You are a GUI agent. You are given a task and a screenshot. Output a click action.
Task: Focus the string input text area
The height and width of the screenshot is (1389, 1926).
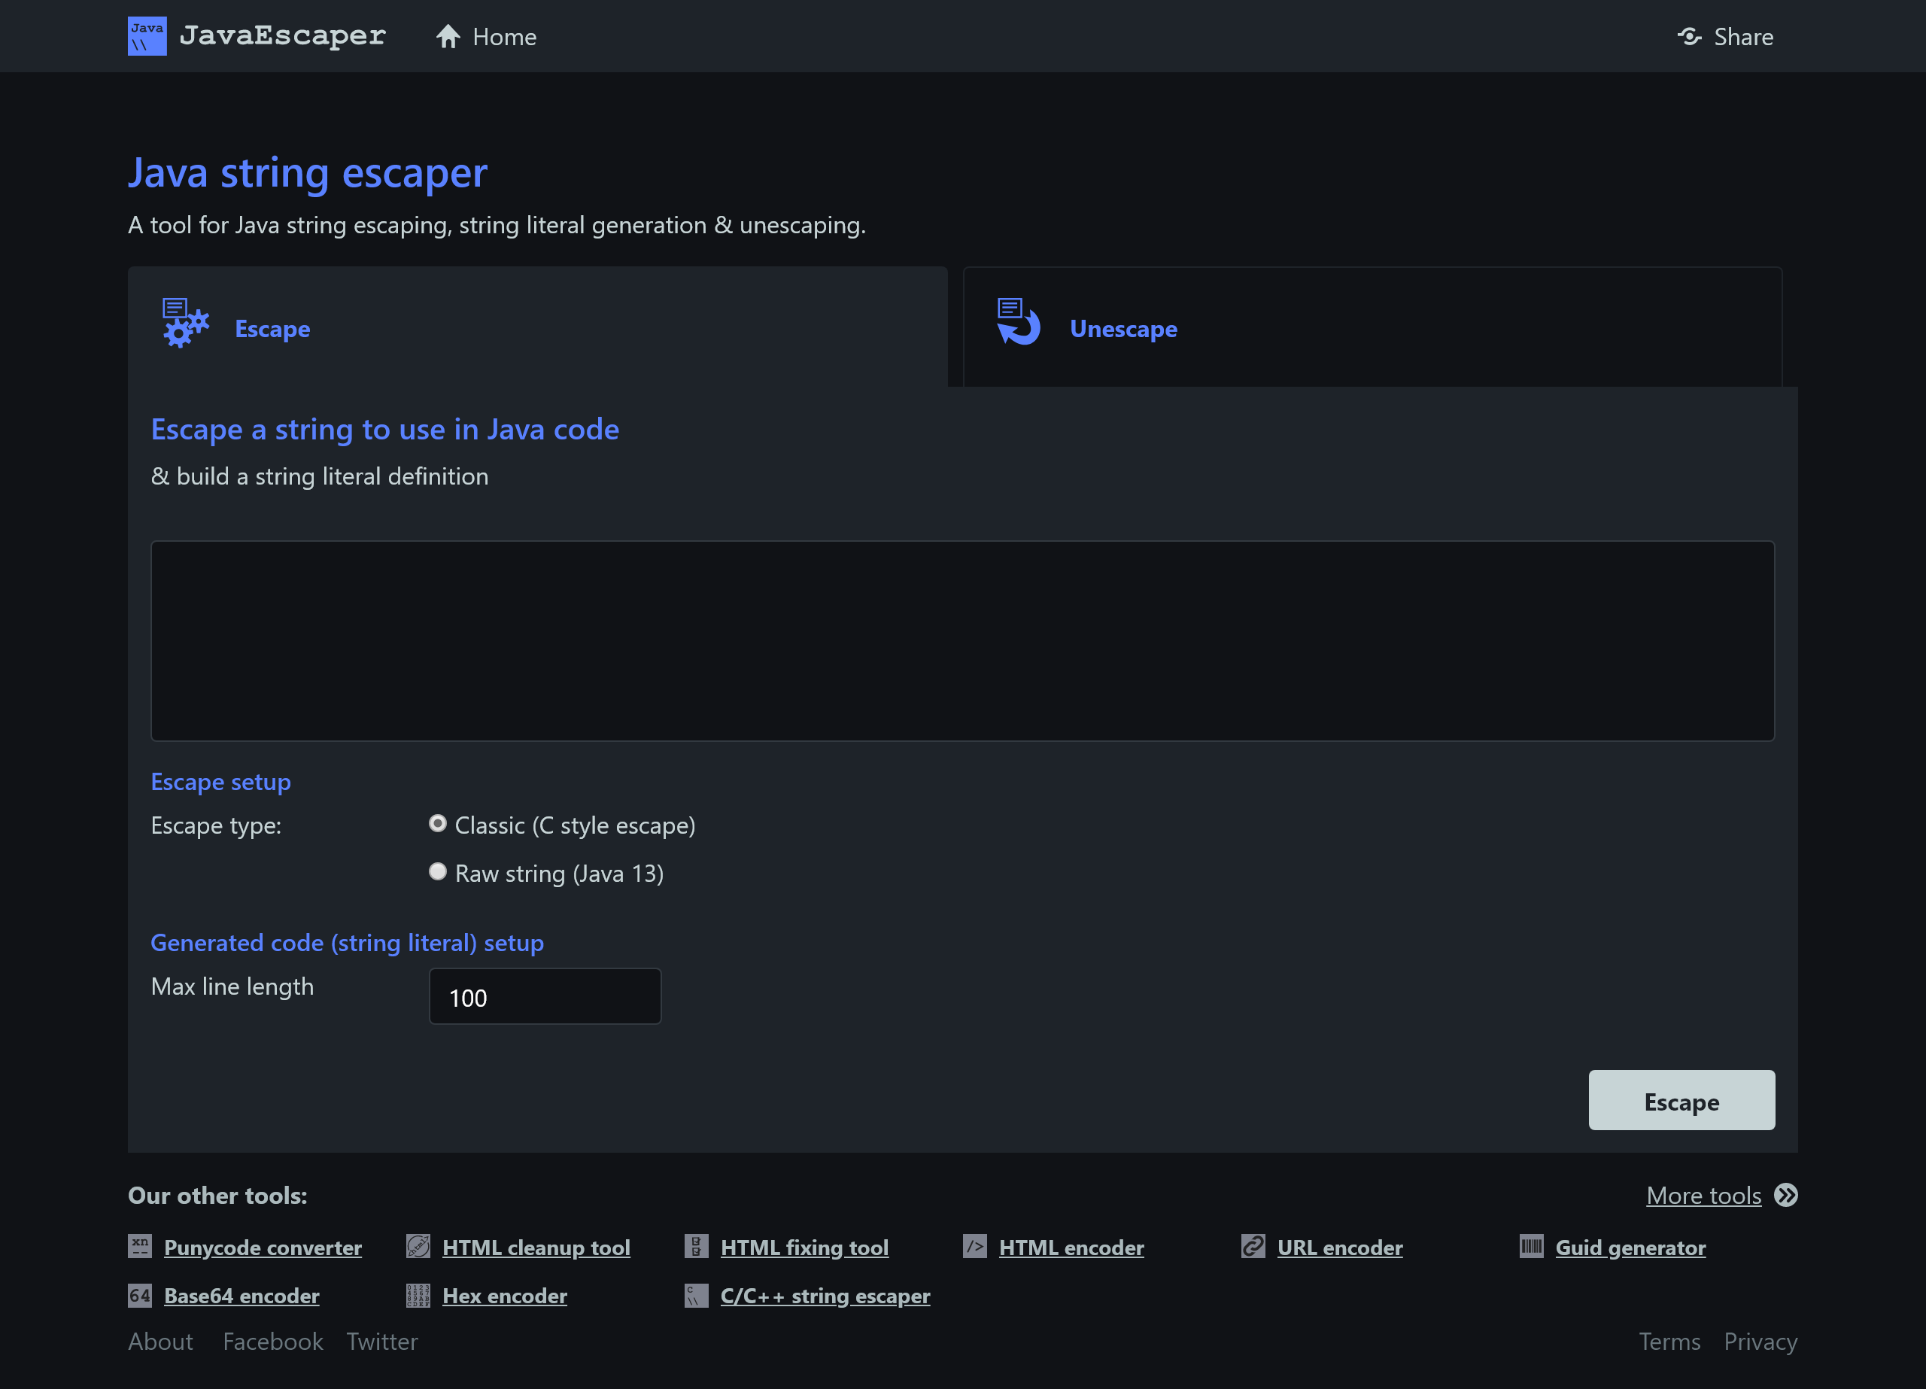(x=963, y=641)
